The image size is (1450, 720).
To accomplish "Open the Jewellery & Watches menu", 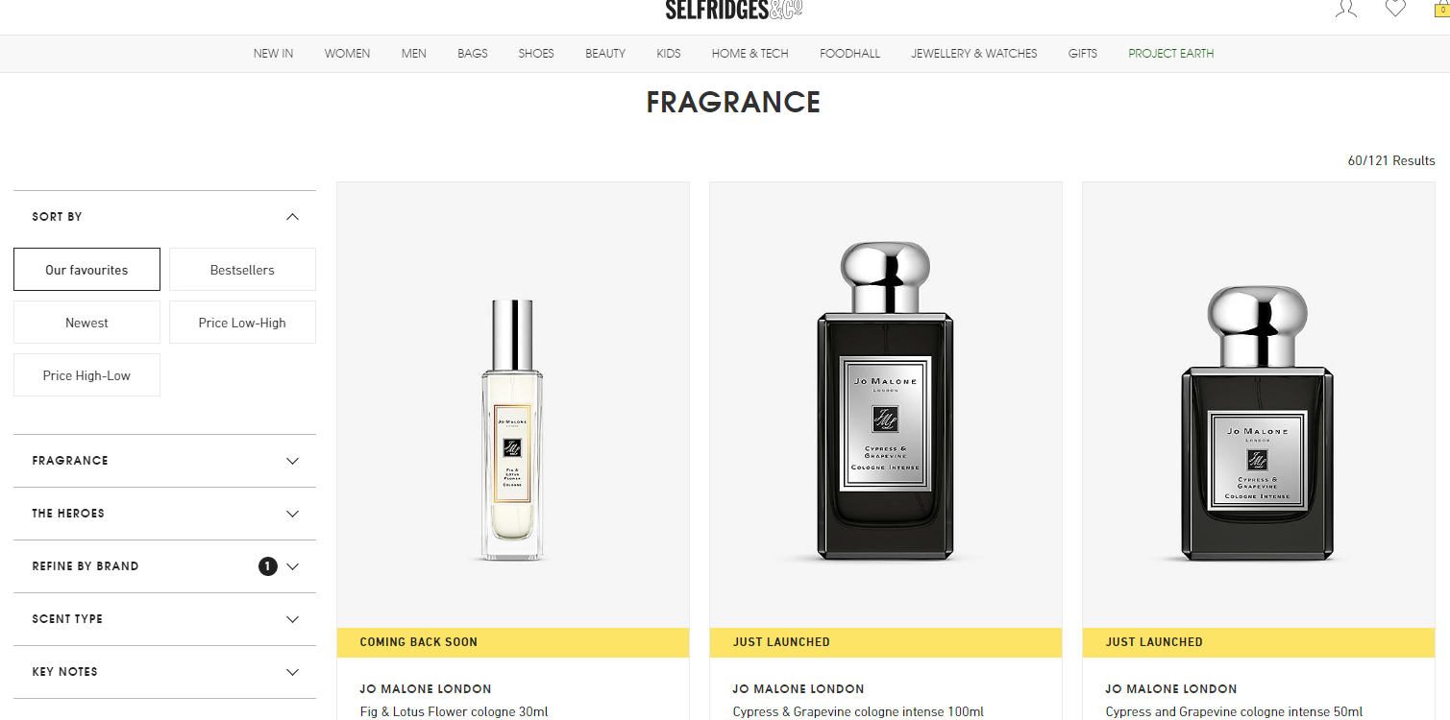I will point(974,54).
